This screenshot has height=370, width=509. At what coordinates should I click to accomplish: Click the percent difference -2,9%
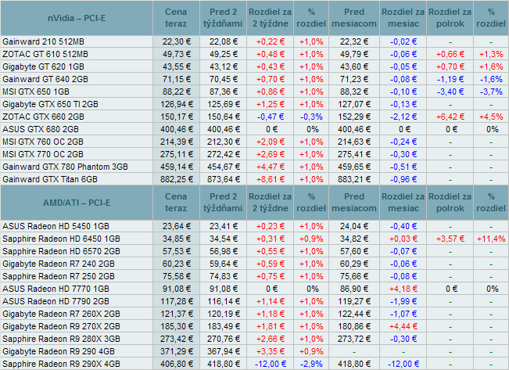311,364
